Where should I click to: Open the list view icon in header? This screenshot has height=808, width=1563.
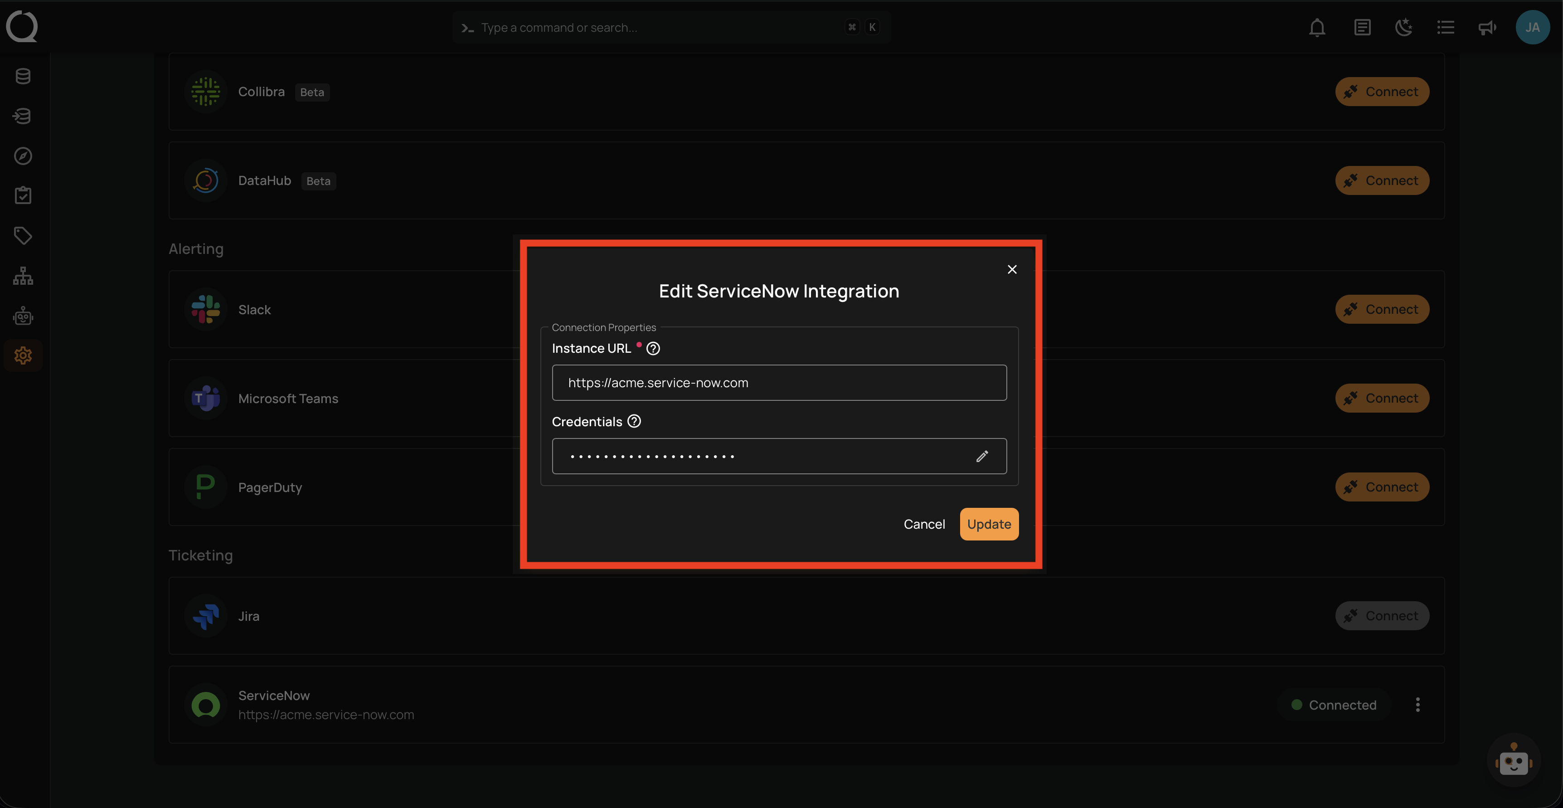pos(1445,28)
